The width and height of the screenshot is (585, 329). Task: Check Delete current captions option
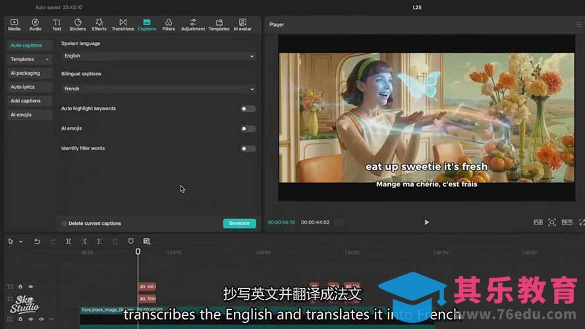point(64,224)
